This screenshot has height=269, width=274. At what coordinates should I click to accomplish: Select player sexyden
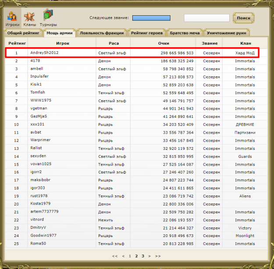[x=38, y=156]
